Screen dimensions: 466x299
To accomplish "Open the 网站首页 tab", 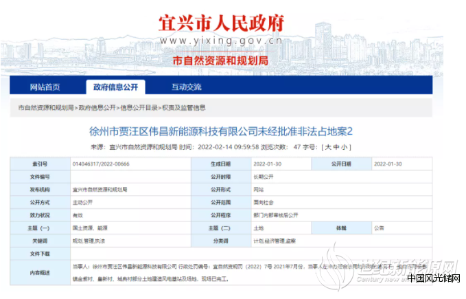I will [x=45, y=87].
